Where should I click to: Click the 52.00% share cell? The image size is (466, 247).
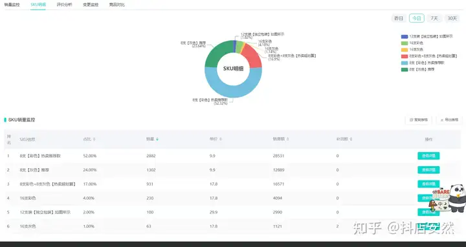(90, 156)
